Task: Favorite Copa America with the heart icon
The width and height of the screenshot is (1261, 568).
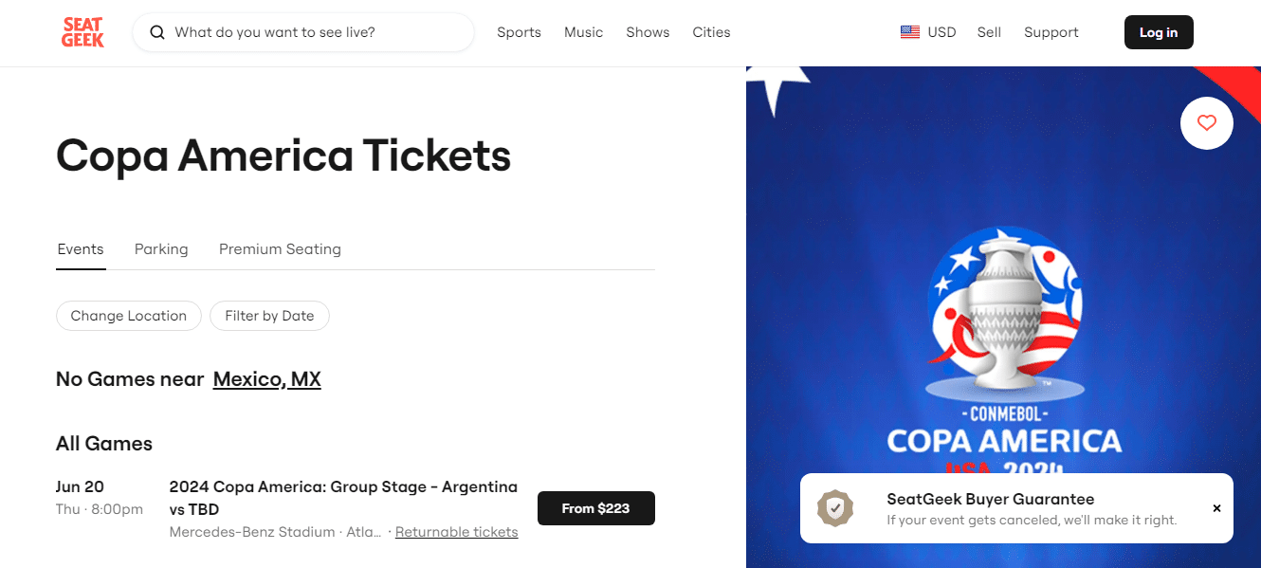Action: click(x=1206, y=122)
